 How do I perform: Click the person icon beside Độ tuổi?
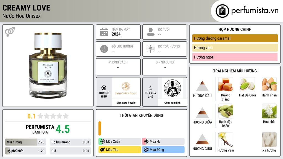coord(151,32)
